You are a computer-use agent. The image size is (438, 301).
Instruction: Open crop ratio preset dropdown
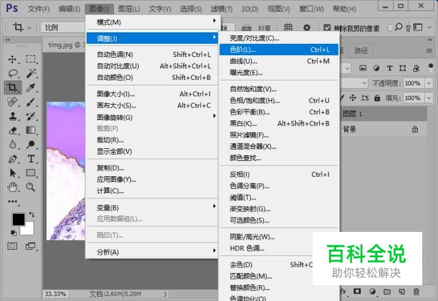tap(63, 27)
